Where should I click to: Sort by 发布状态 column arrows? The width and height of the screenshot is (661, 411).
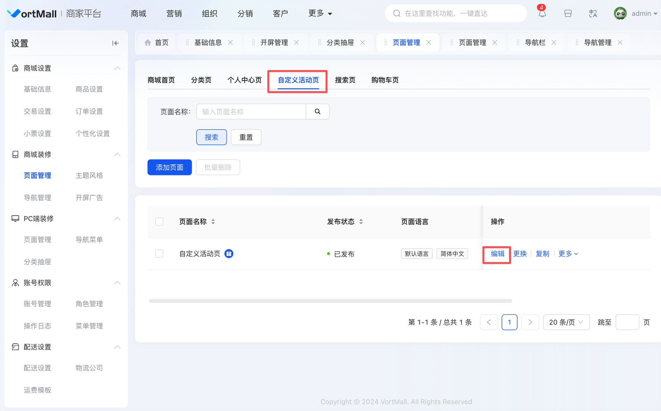[361, 222]
